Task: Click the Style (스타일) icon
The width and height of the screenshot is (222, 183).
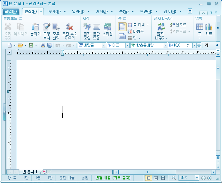Action: point(107,27)
